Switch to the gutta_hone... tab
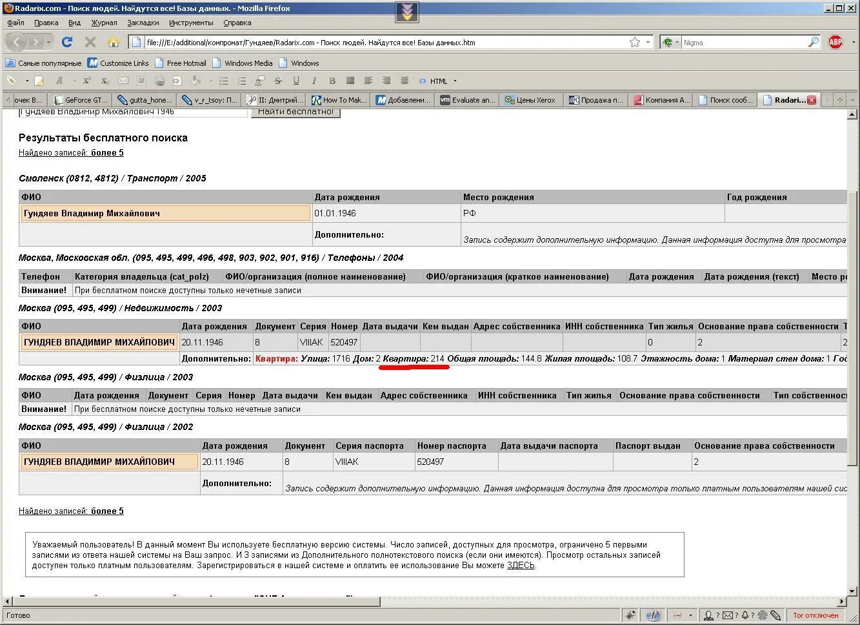860x625 pixels. (x=145, y=100)
